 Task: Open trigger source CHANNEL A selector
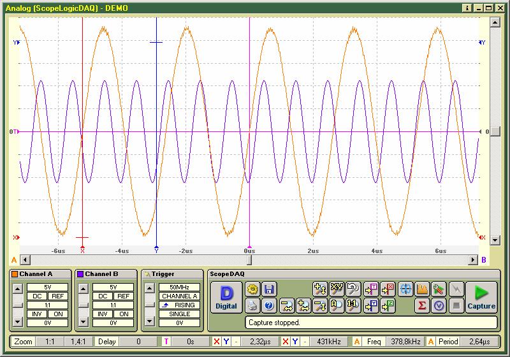click(179, 296)
